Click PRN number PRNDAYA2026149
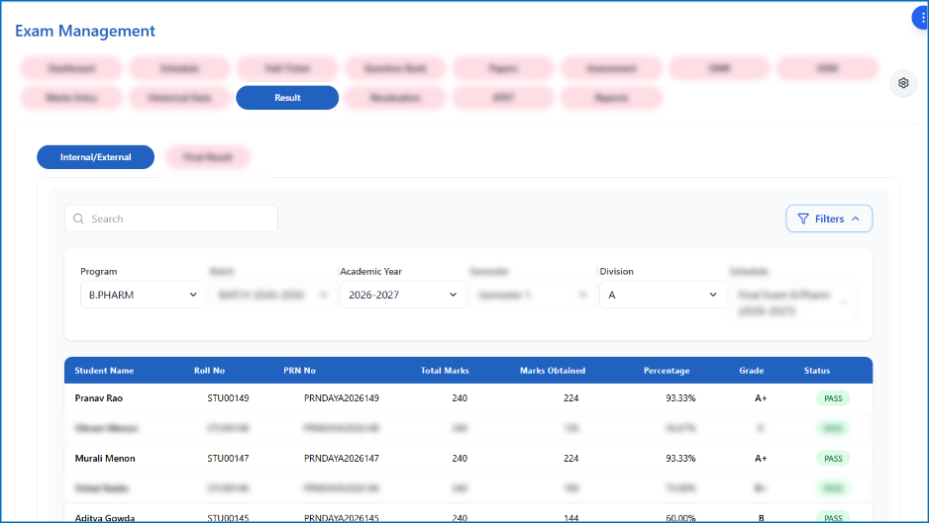 pyautogui.click(x=342, y=398)
